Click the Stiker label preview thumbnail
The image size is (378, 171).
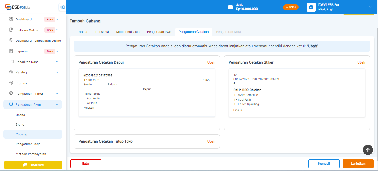click(x=297, y=93)
